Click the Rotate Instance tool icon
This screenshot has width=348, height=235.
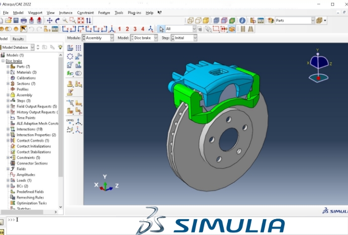(70, 65)
